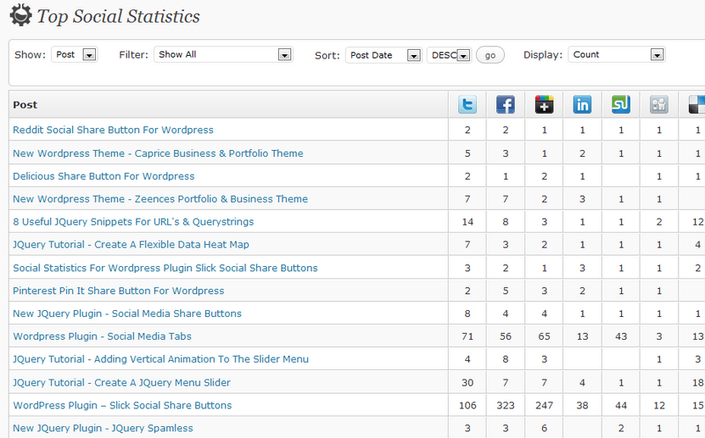Click the Digg column icon
705x438 pixels.
[x=659, y=104]
